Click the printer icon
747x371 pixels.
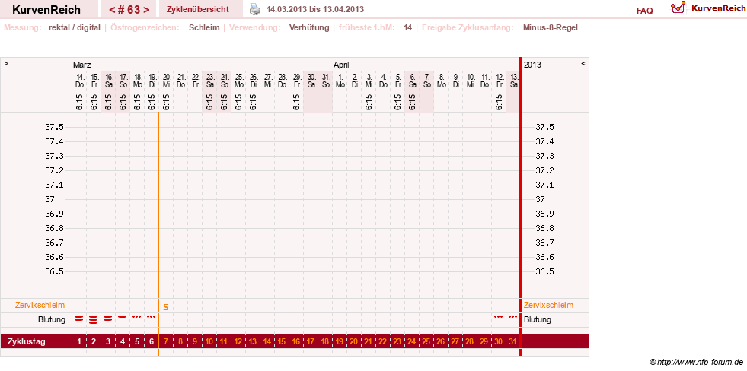[x=256, y=9]
